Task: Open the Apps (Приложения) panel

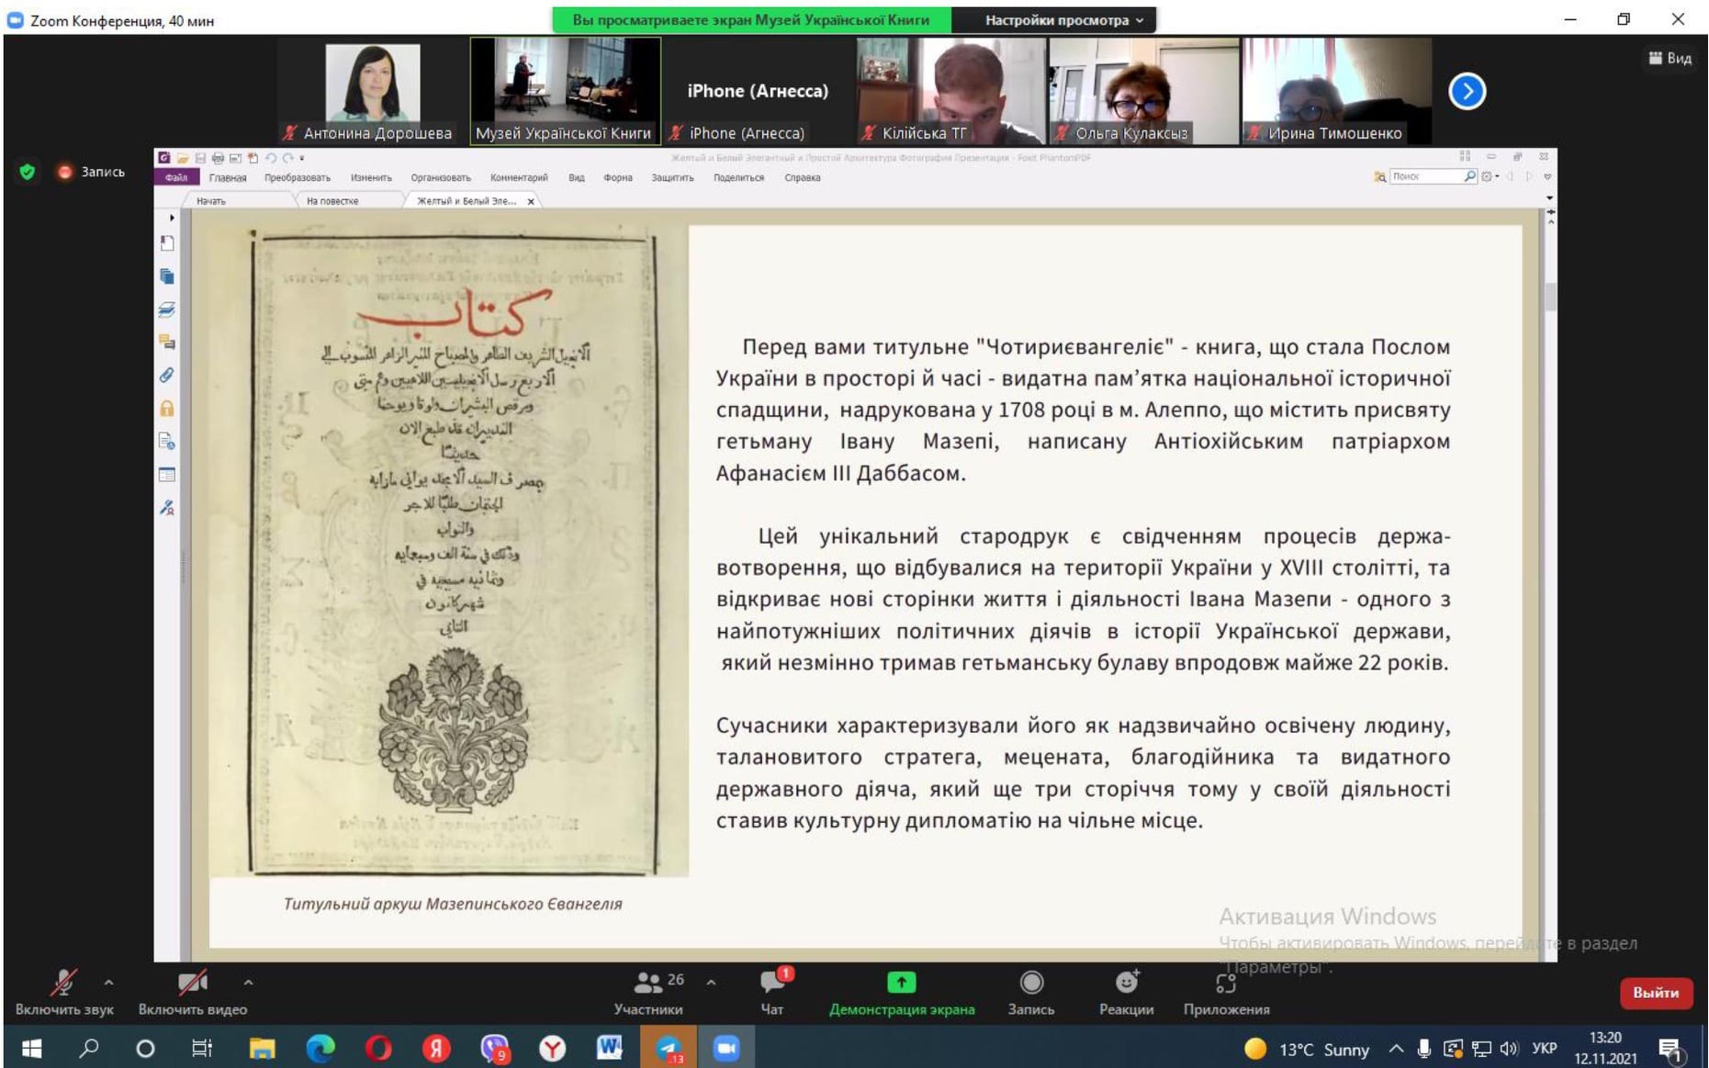Action: 1226,992
